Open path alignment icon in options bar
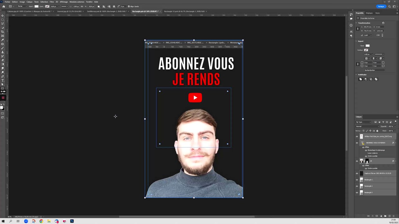The image size is (399, 224). (103, 7)
